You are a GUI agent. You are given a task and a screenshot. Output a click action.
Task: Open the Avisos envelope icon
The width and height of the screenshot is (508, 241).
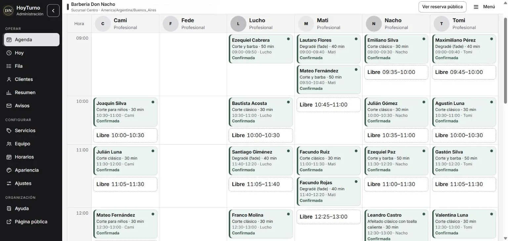click(x=9, y=106)
